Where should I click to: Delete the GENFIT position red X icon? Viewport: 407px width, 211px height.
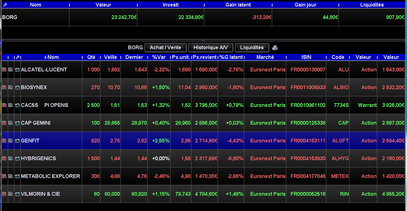click(x=4, y=141)
